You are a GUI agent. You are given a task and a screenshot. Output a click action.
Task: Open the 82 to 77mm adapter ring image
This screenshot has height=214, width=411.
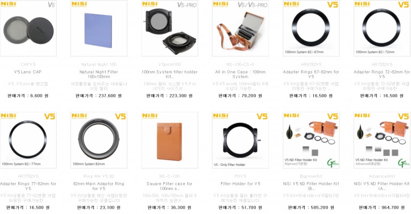28,141
